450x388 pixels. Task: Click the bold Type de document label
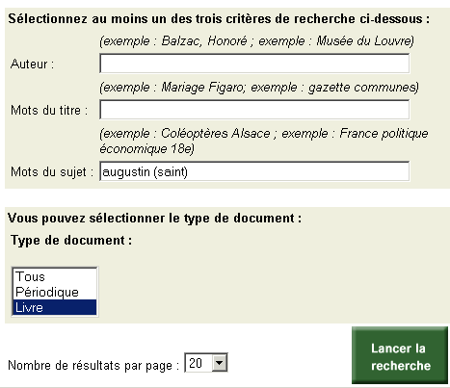(71, 240)
